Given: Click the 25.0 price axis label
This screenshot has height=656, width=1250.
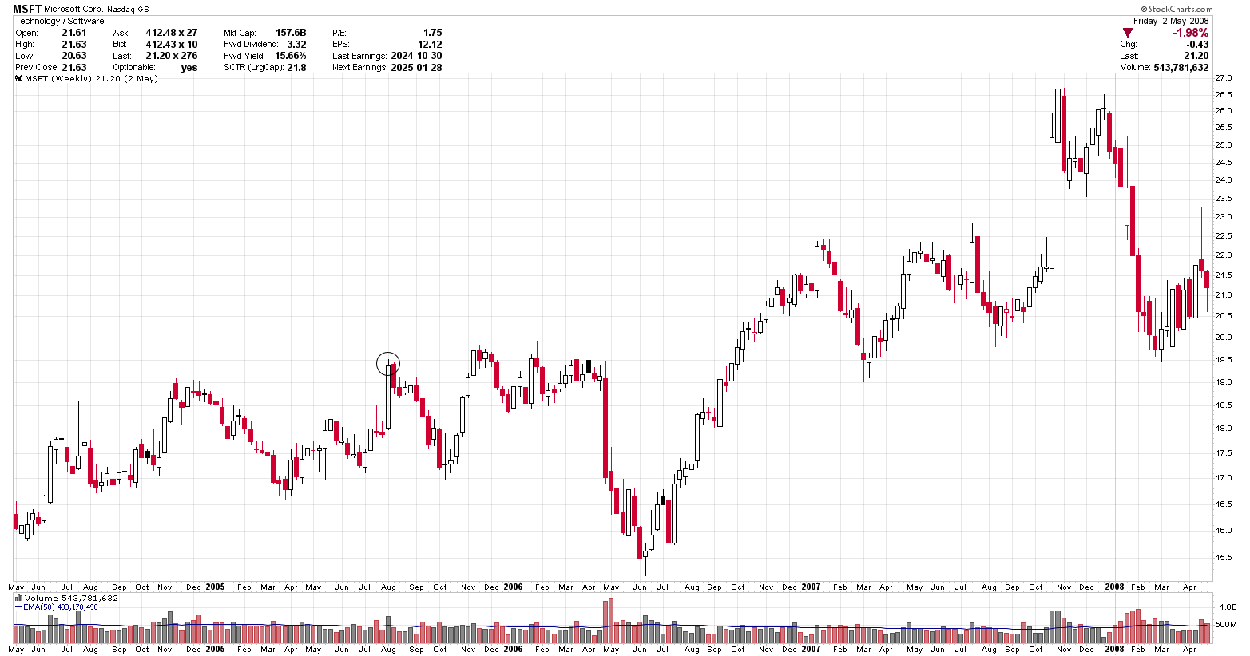Looking at the screenshot, I should (1224, 145).
